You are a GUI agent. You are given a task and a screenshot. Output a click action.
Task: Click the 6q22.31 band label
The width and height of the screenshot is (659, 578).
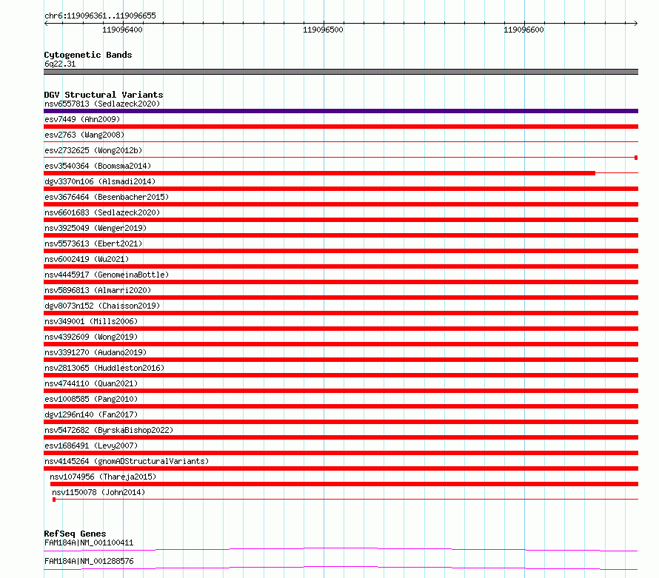(60, 64)
